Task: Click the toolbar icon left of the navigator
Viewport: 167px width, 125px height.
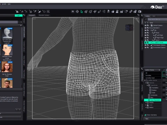Action: tap(73, 11)
